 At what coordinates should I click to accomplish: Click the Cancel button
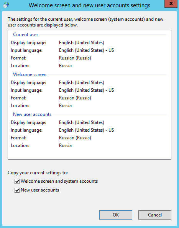[155, 215]
